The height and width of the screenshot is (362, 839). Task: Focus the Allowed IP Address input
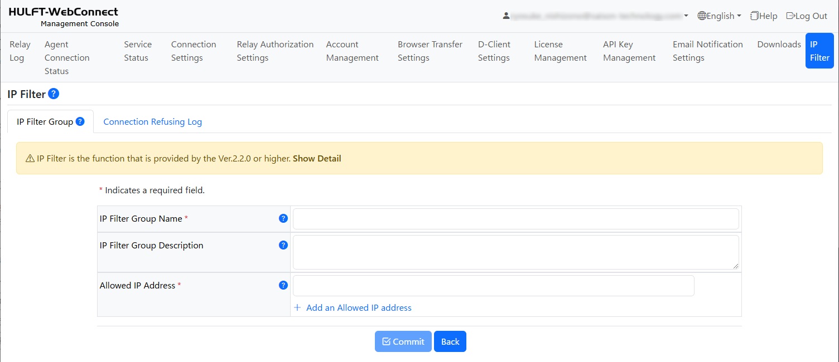(x=494, y=286)
